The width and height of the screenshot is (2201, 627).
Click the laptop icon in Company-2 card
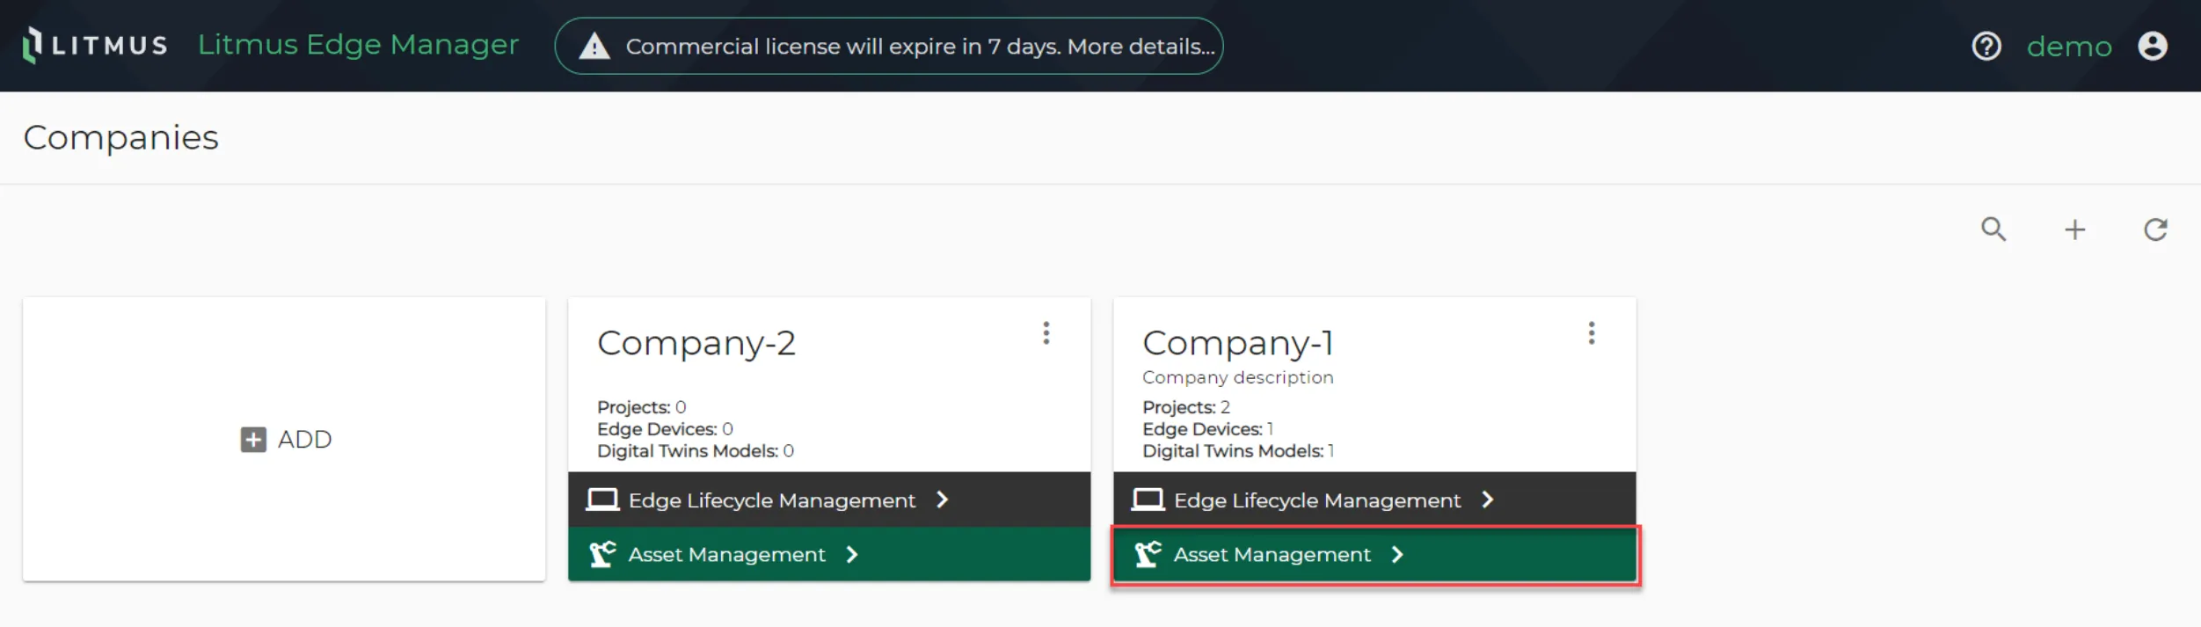(x=602, y=499)
